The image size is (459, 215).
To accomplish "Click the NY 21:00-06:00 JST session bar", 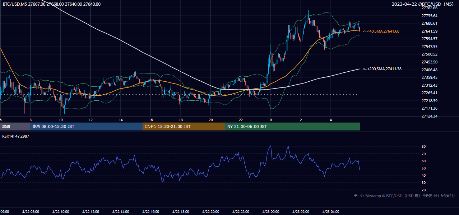I will (x=293, y=126).
